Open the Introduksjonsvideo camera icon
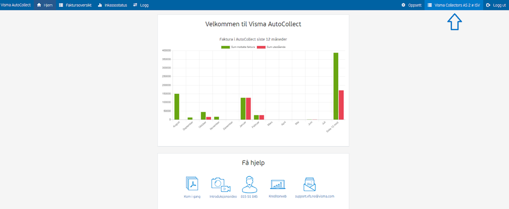 [x=221, y=185]
